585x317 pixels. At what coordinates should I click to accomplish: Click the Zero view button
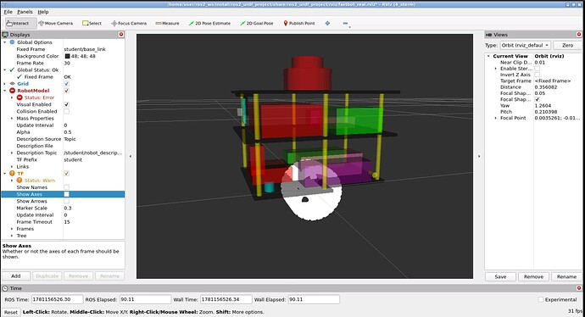coord(567,45)
